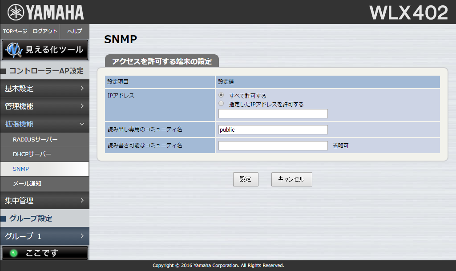The height and width of the screenshot is (271, 456).
Task: Click the 設定項目 column header
Action: [x=118, y=82]
